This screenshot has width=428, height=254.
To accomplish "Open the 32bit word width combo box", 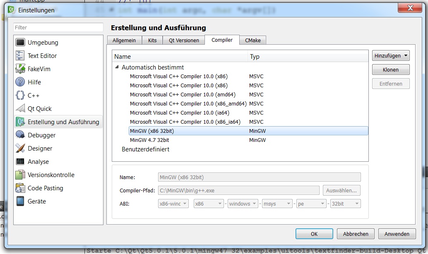I will click(346, 204).
